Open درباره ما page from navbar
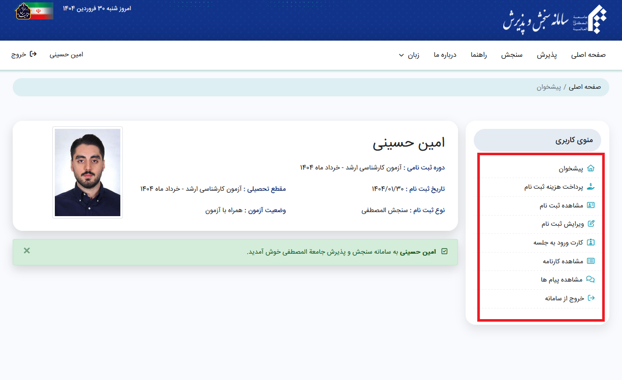Viewport: 622px width, 380px height. click(x=445, y=55)
